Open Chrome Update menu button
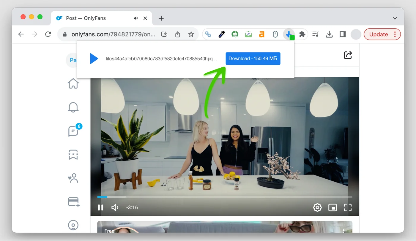Image resolution: width=416 pixels, height=241 pixels. pos(382,34)
